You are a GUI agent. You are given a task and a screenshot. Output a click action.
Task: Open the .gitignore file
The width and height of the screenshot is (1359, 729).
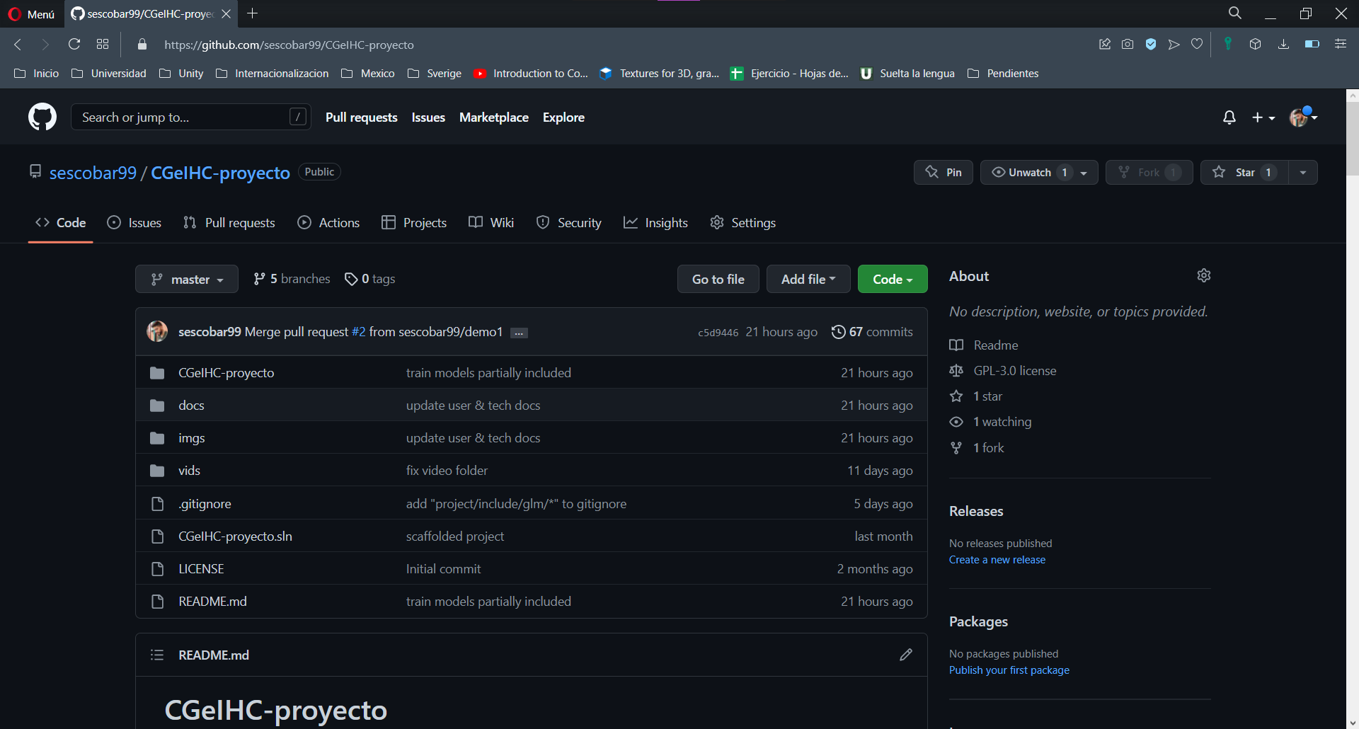(x=205, y=503)
